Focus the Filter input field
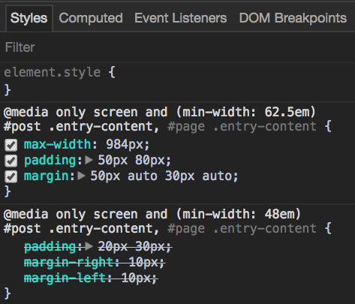The width and height of the screenshot is (355, 304). [177, 47]
